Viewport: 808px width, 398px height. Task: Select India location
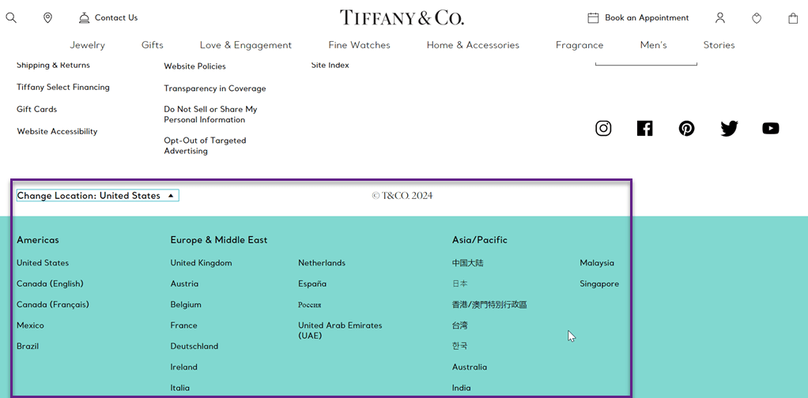tap(461, 389)
